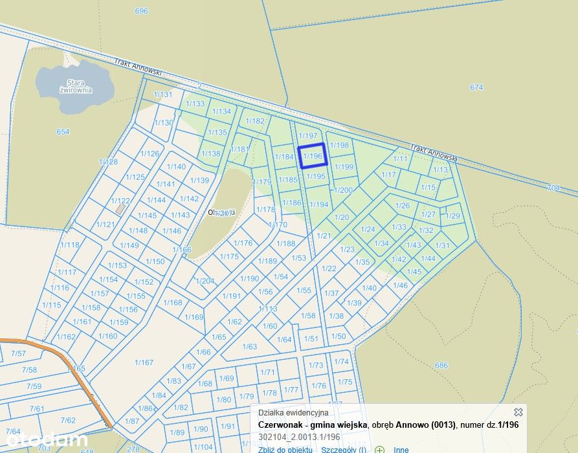This screenshot has width=578, height=453.
Task: Click parcel 1/115 label
Action: click(x=52, y=305)
